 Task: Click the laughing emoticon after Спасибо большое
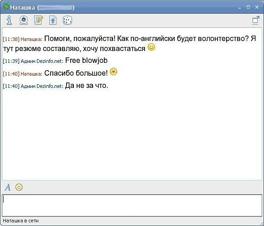point(114,72)
